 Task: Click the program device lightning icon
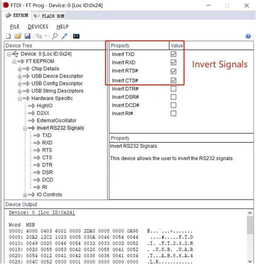64,36
